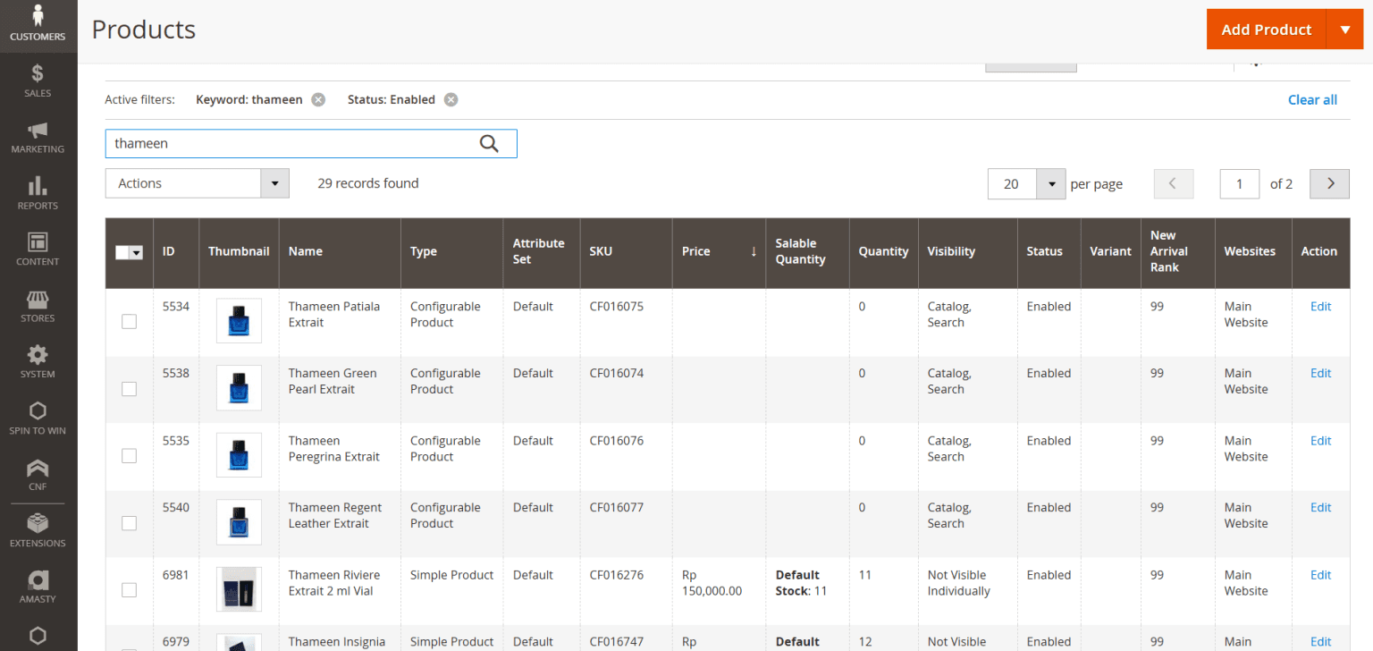This screenshot has width=1373, height=651.
Task: Tick checkbox for Thameen Patiala Extrait
Action: point(130,322)
